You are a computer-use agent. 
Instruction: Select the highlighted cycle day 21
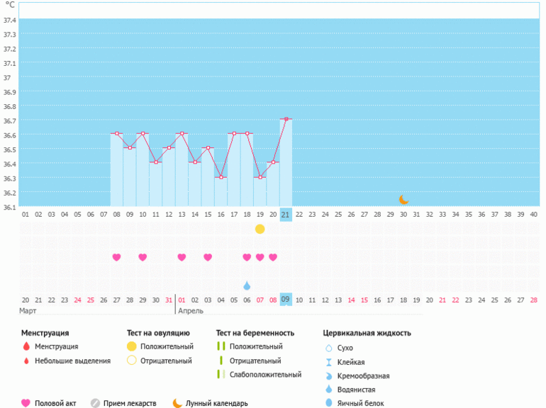[286, 215]
